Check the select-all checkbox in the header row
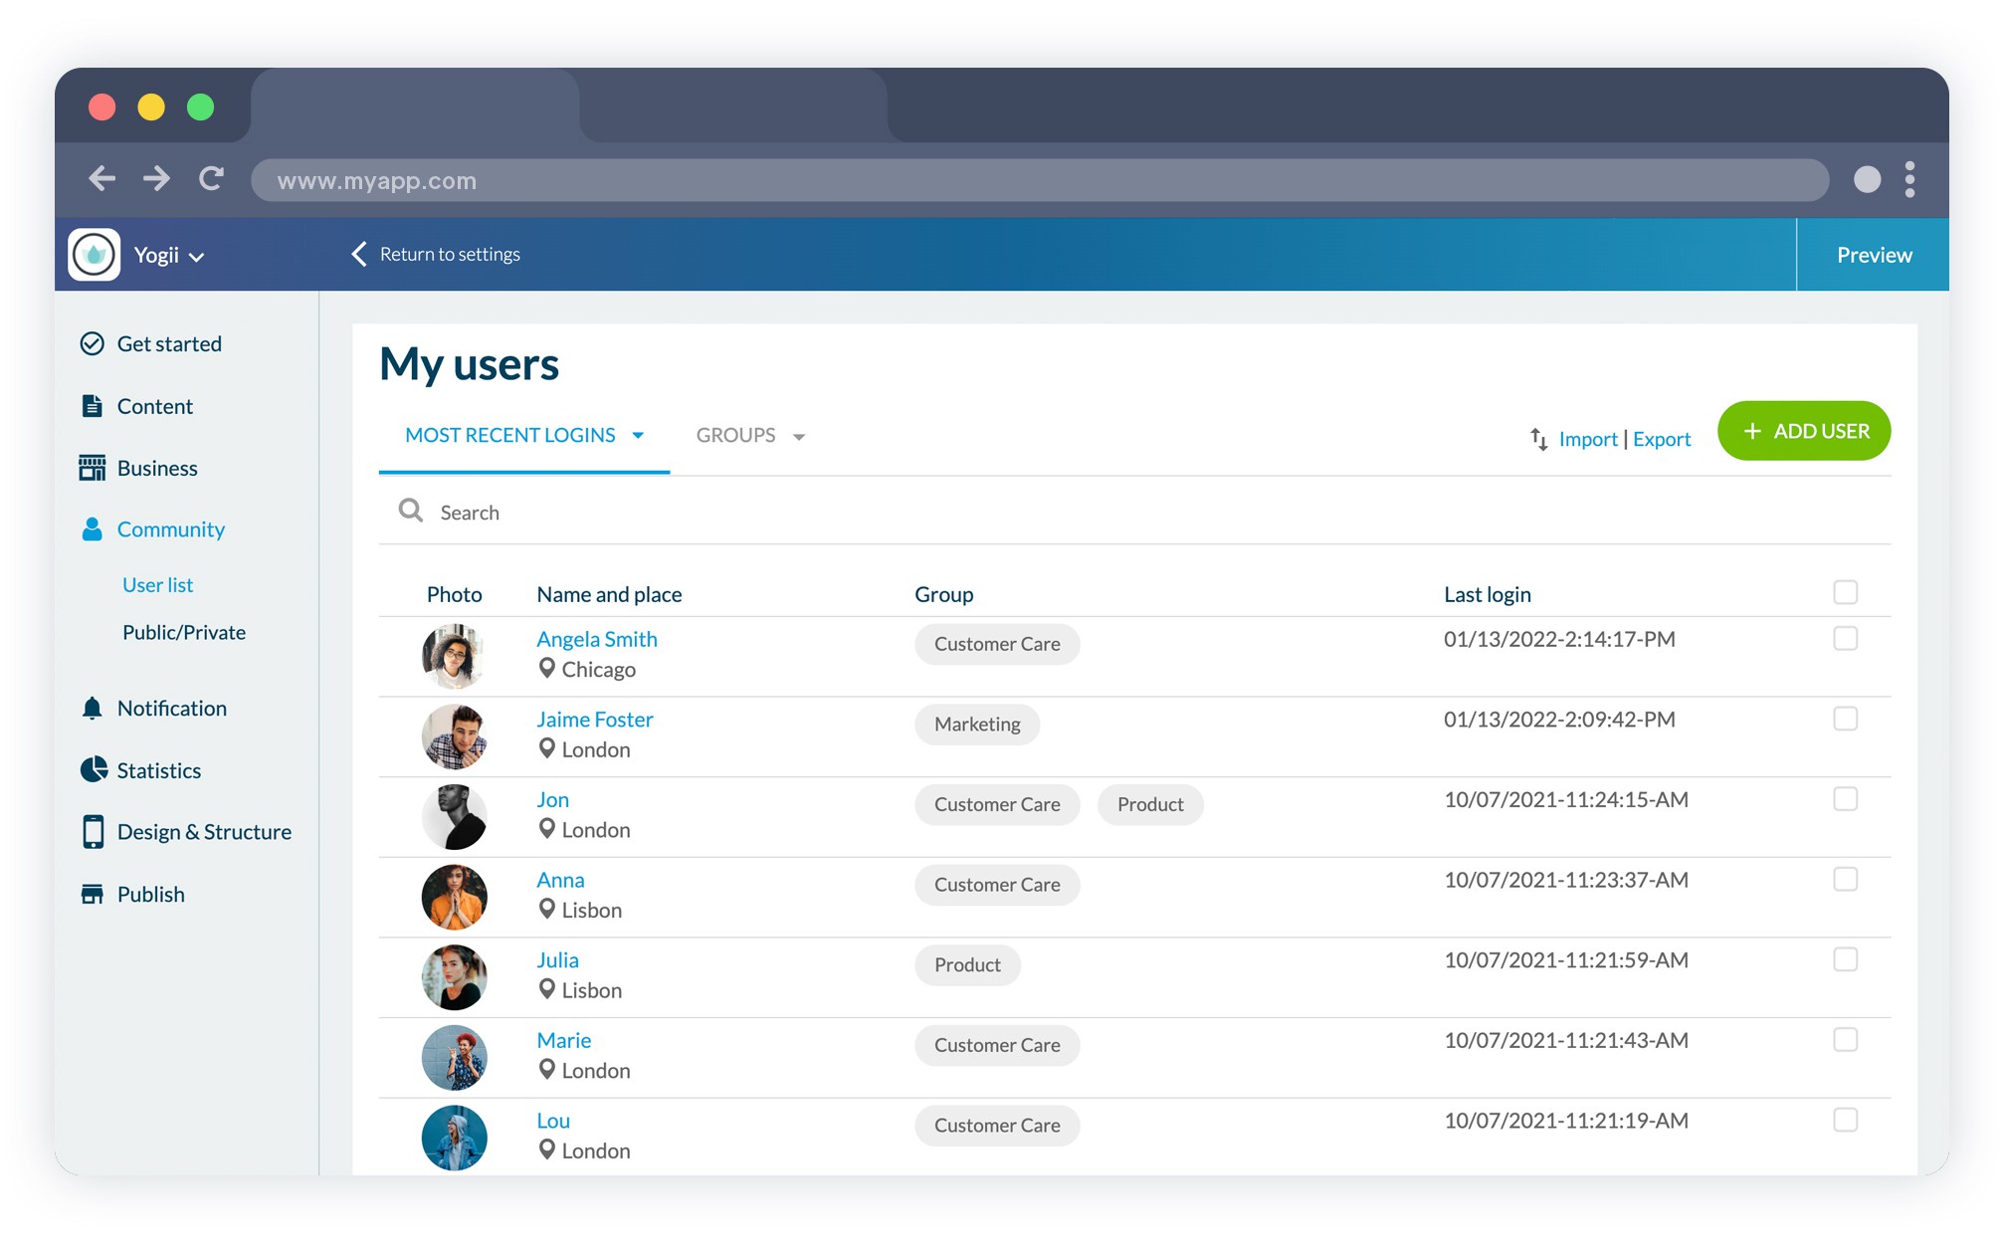The width and height of the screenshot is (2006, 1254). (1846, 591)
